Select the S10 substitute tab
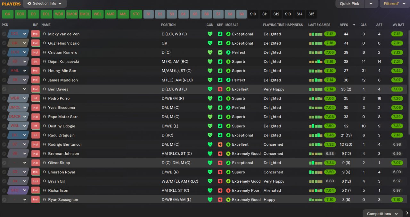410x217 pixels. (x=253, y=14)
